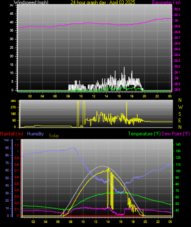Viewport: 191px width, 227px height.
Task: Click hour 14 on the bottom graph time axis
Action: (108, 222)
